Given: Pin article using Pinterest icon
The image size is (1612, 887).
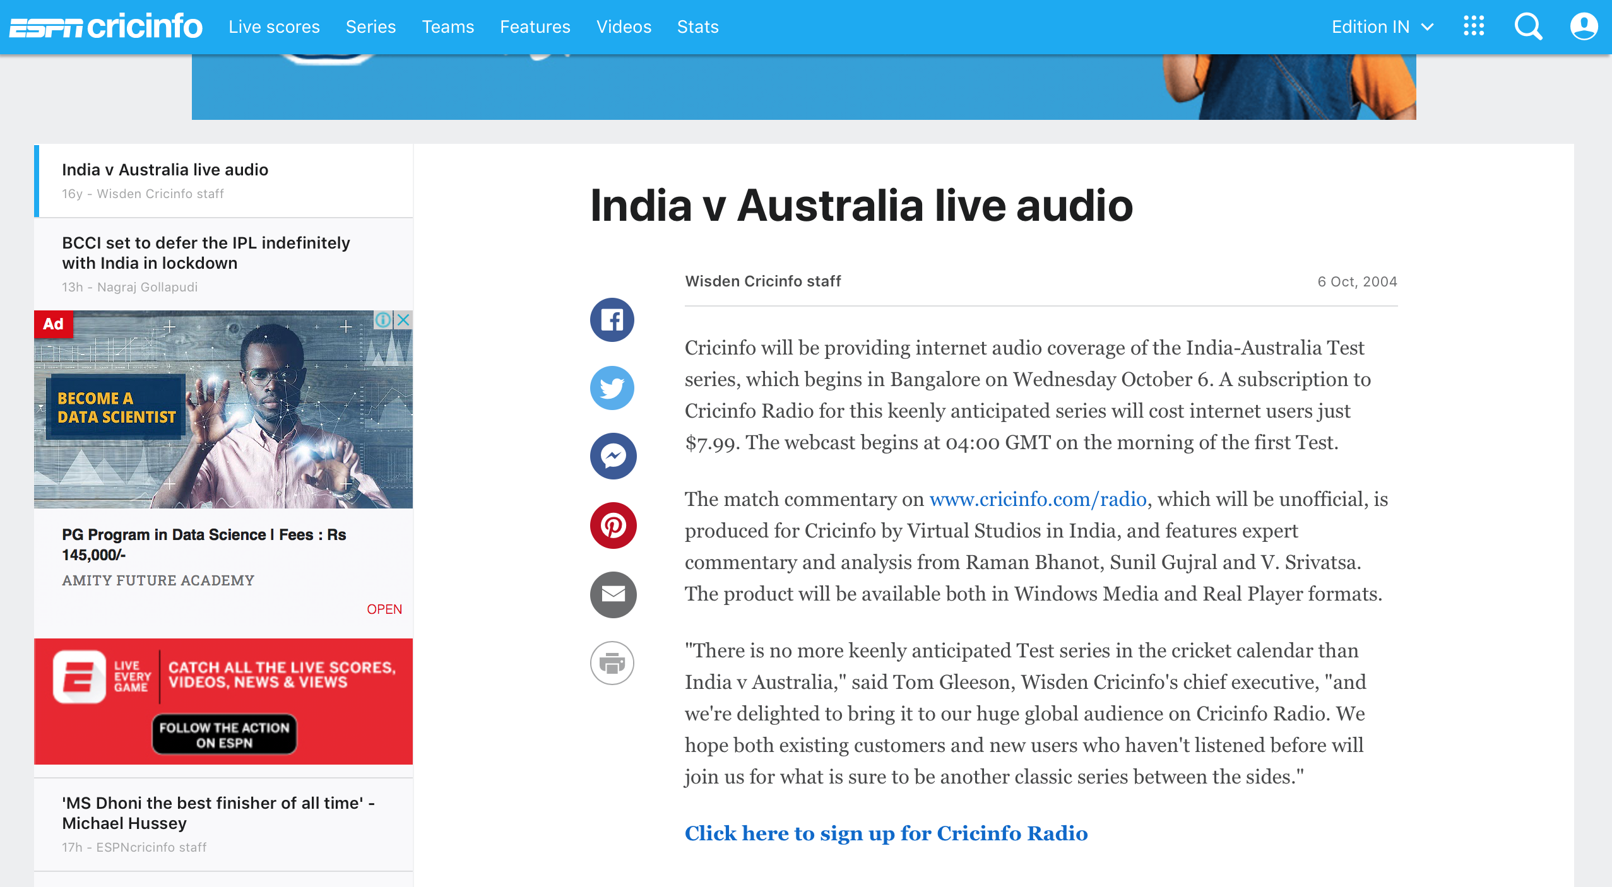Looking at the screenshot, I should click(612, 526).
